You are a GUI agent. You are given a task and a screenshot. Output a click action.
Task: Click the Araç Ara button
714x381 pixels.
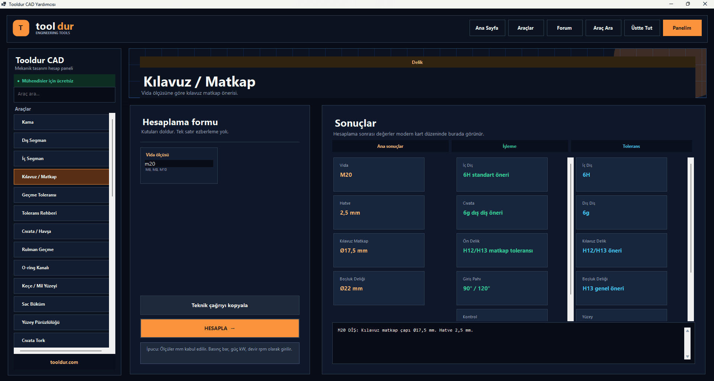click(603, 28)
